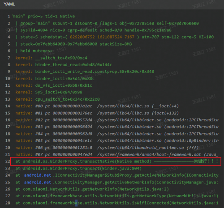Image resolution: width=224 pixels, height=208 pixels.
Task: Click line number 13 in gutter
Action: click(x=8, y=99)
